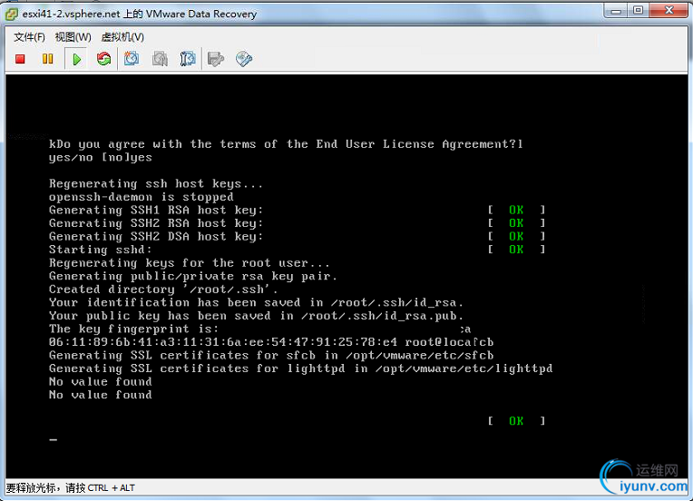Click the Reset virtual machine icon
Screen dimensions: 693x501
(x=104, y=59)
